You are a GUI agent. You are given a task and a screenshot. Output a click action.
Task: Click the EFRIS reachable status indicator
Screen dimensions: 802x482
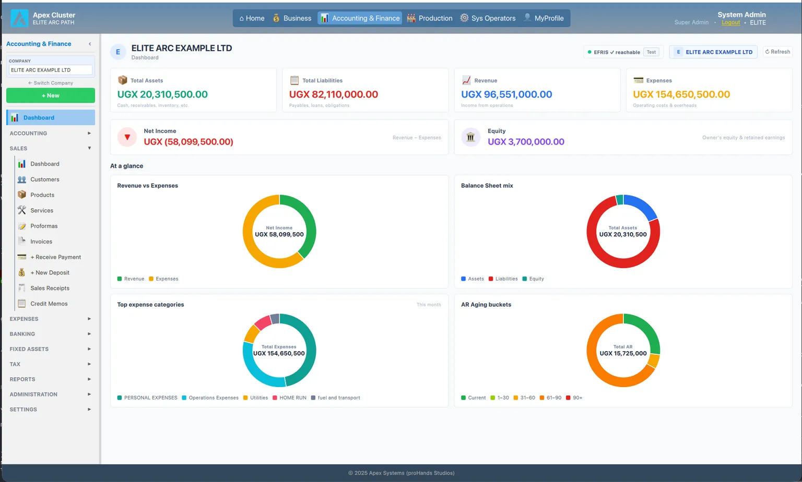(x=614, y=52)
